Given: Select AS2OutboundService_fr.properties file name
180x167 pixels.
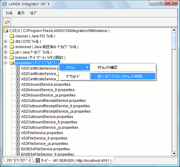Looking at the screenshot, I should [49, 122].
